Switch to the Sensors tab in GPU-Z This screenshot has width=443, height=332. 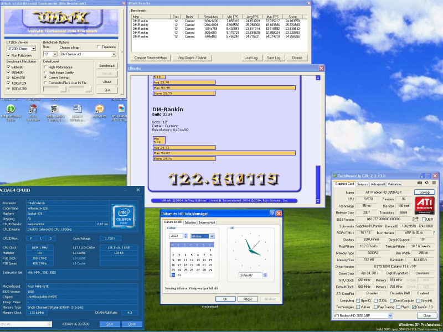362,184
